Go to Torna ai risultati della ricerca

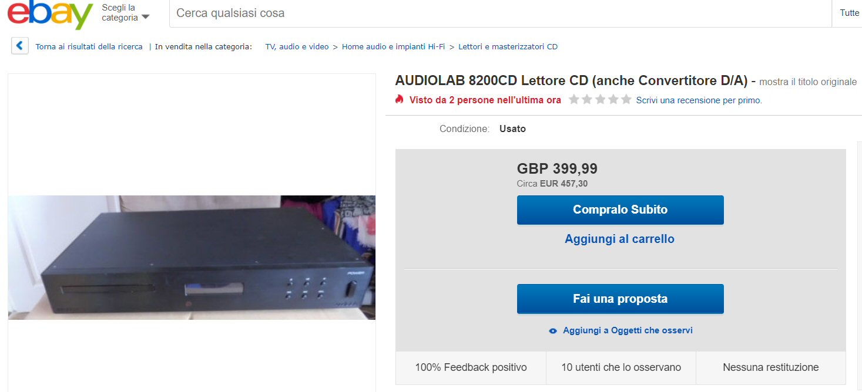[89, 46]
